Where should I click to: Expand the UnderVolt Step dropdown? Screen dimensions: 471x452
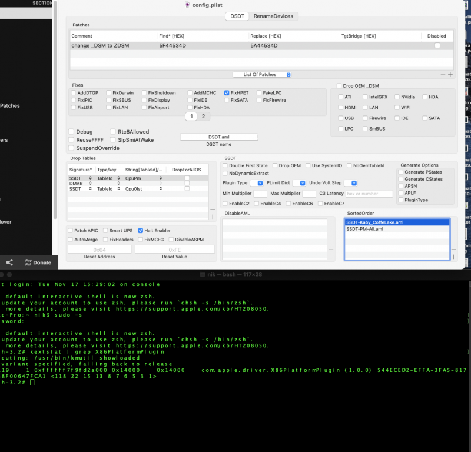pyautogui.click(x=350, y=183)
